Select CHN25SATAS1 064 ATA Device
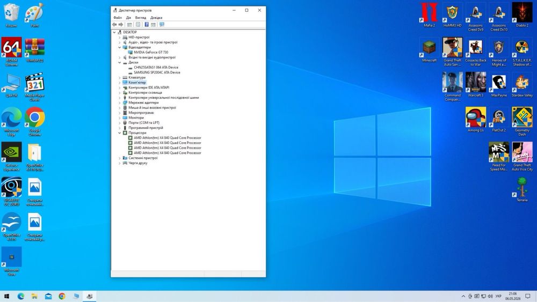537x302 pixels. coord(156,68)
